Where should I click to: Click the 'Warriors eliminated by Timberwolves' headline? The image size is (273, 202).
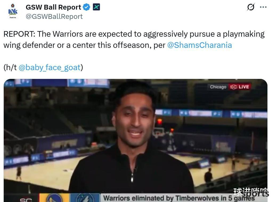(x=179, y=198)
